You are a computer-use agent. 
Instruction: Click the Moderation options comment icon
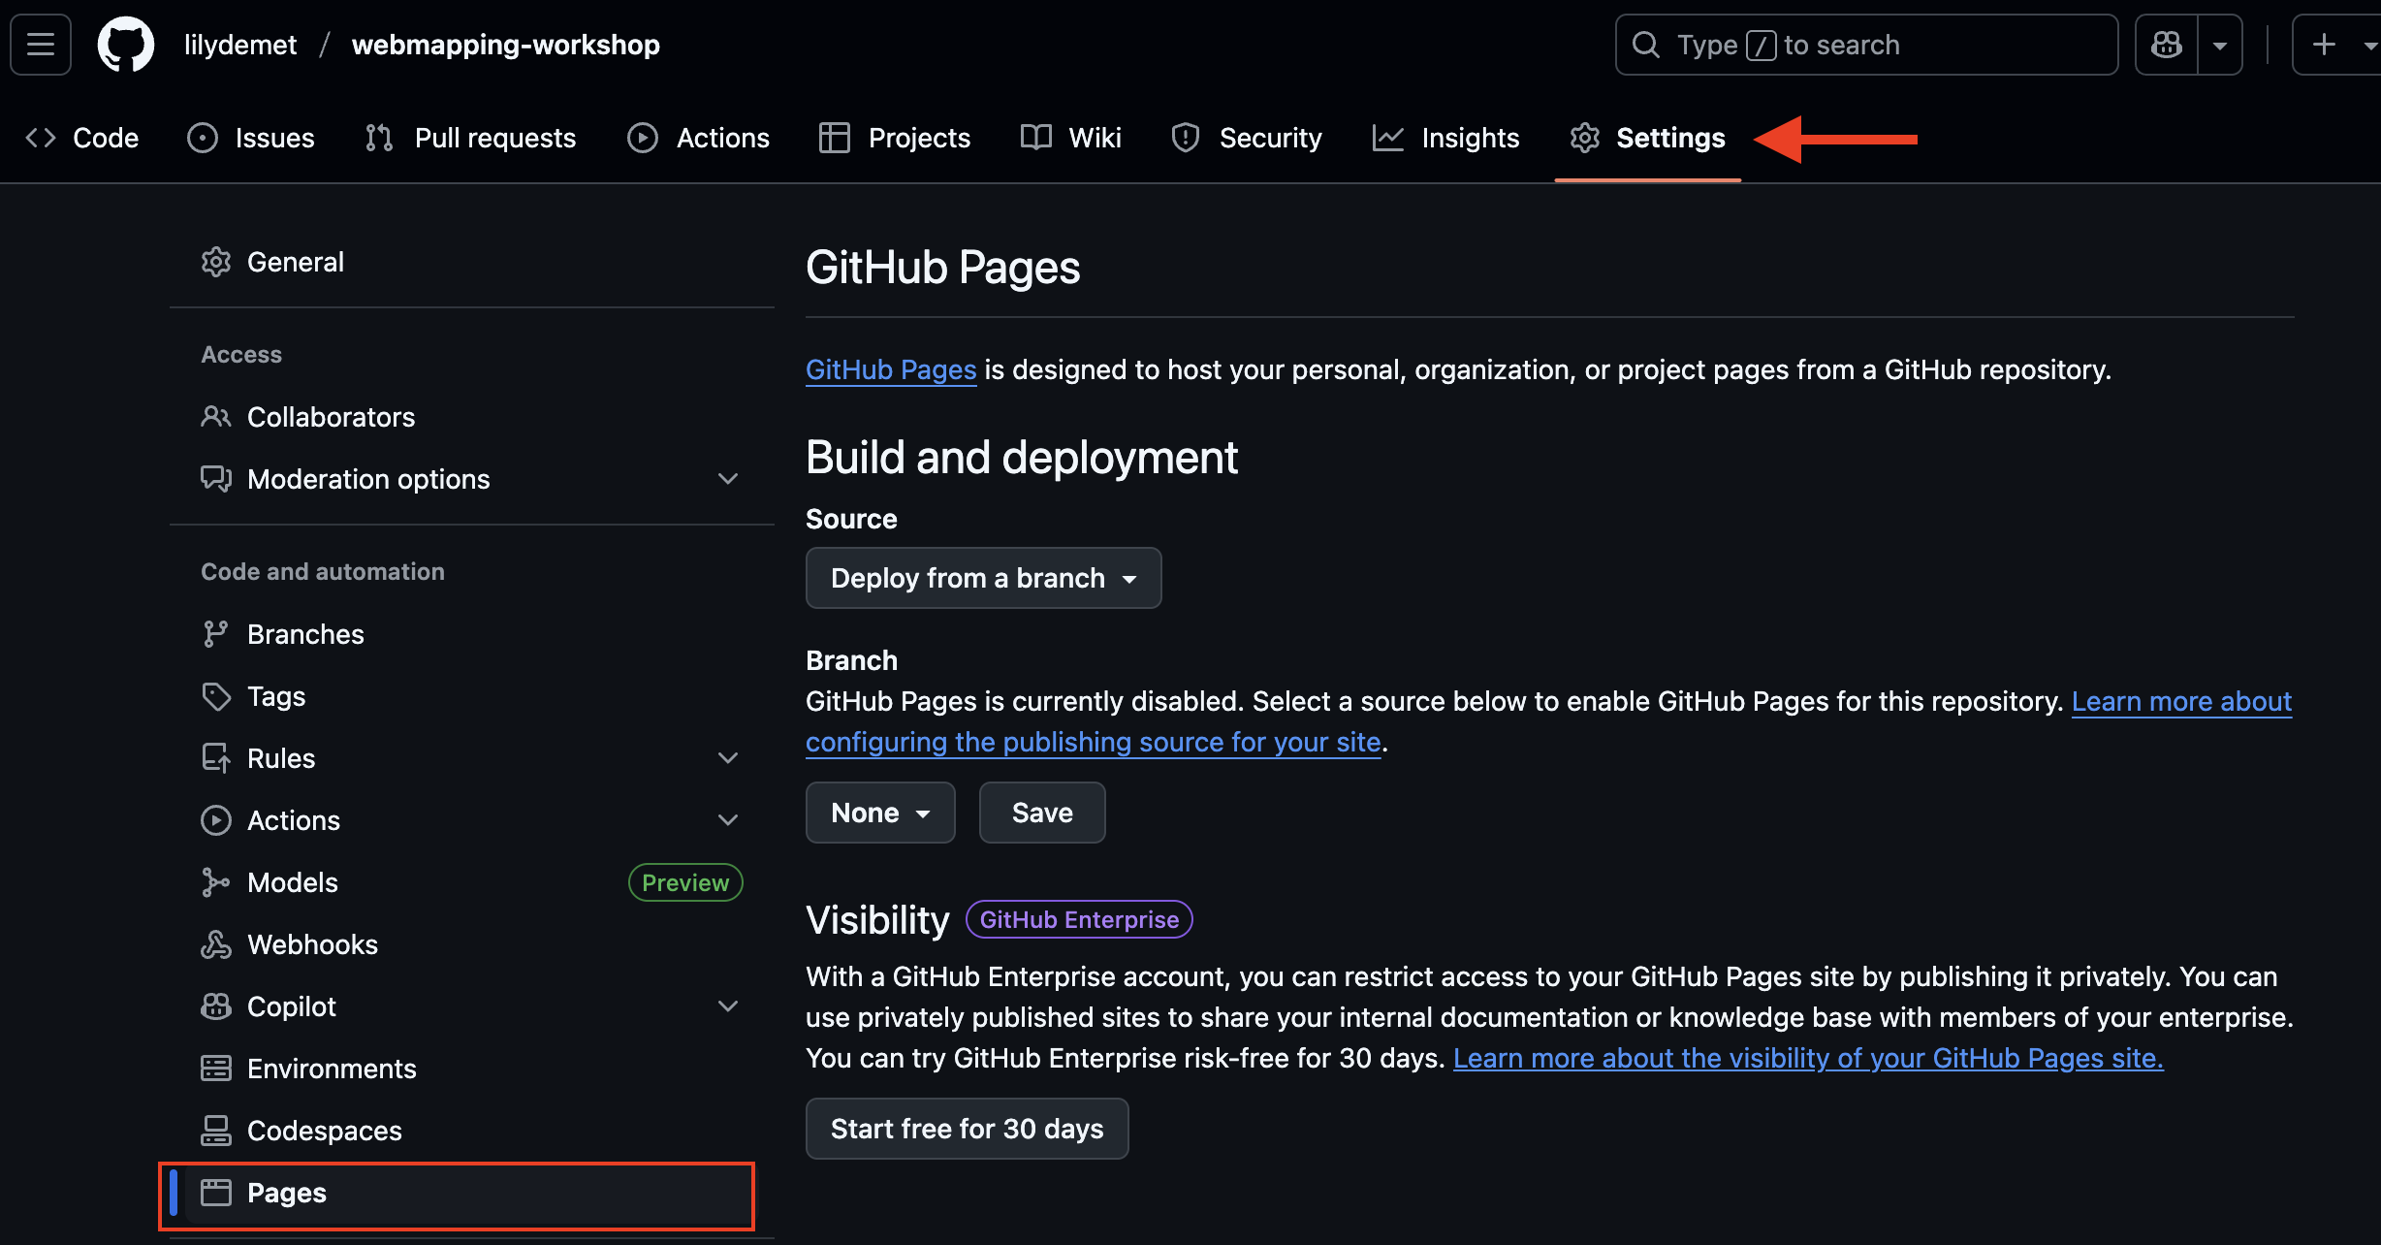(216, 479)
